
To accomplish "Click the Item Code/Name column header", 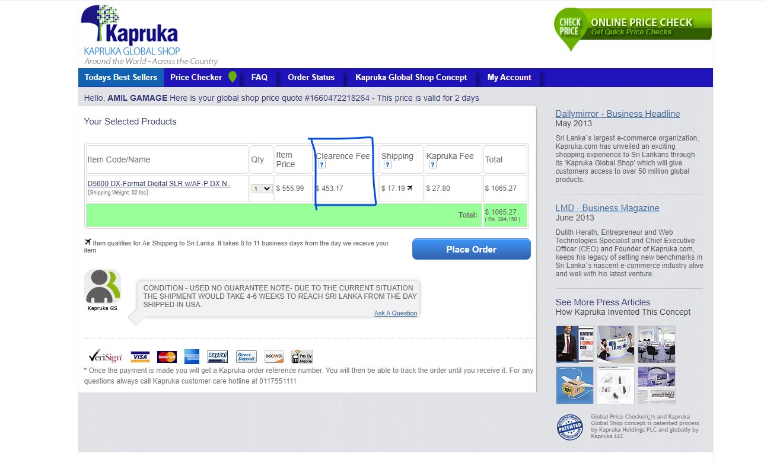I will (119, 159).
